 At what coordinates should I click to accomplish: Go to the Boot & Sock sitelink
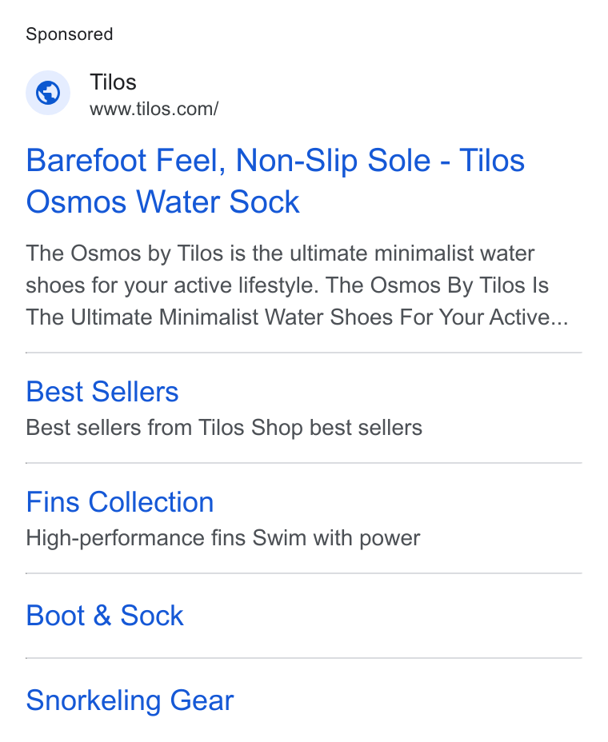point(105,616)
